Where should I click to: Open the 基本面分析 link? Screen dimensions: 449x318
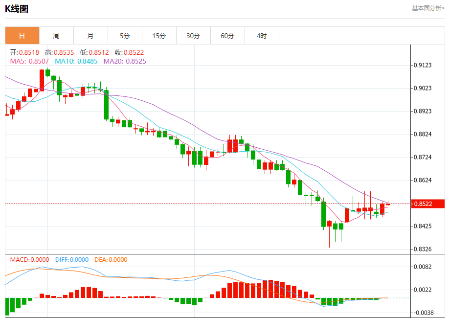point(428,8)
